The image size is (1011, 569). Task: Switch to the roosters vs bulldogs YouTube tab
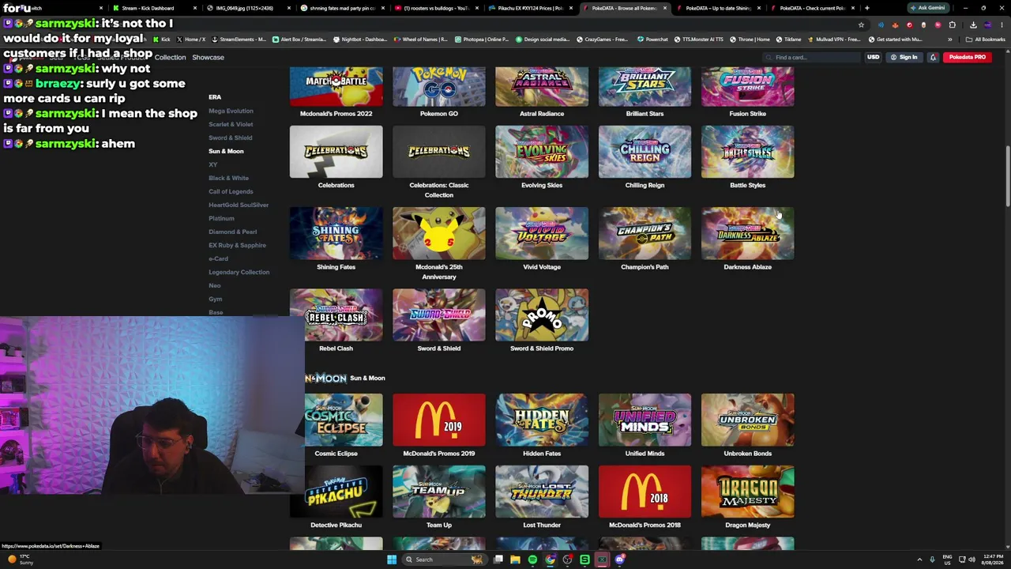(x=436, y=8)
